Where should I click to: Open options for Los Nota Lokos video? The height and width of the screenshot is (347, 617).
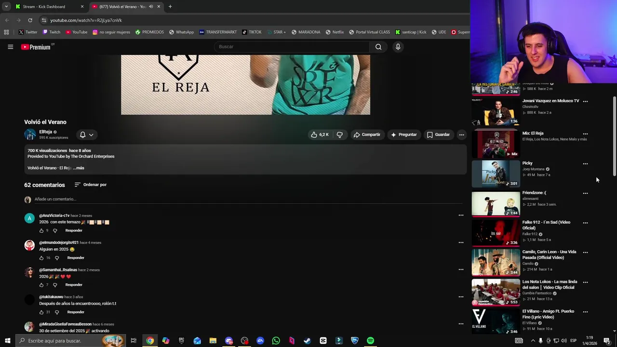pyautogui.click(x=585, y=282)
